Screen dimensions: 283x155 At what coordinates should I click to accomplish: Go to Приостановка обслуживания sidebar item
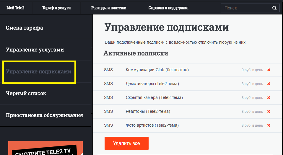point(44,115)
